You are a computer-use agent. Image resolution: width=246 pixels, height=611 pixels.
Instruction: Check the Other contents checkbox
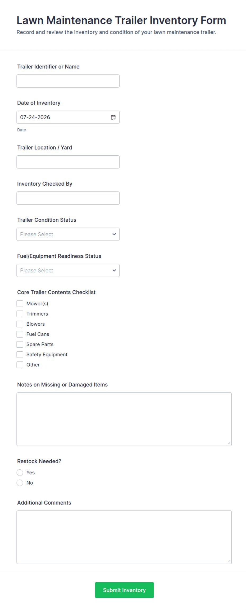point(20,365)
